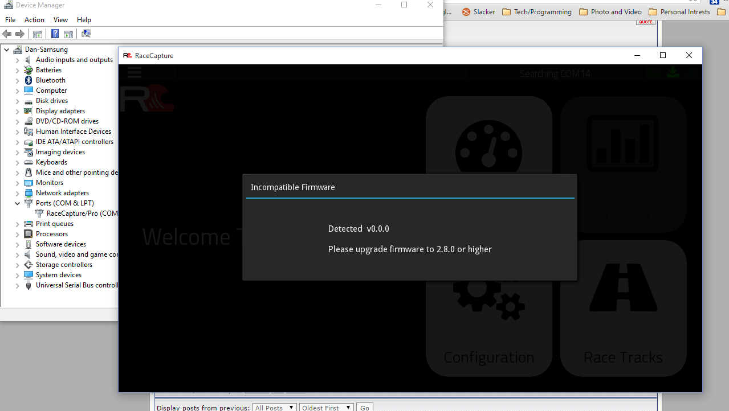
Task: Expand the Keyboards node
Action: [x=18, y=162]
